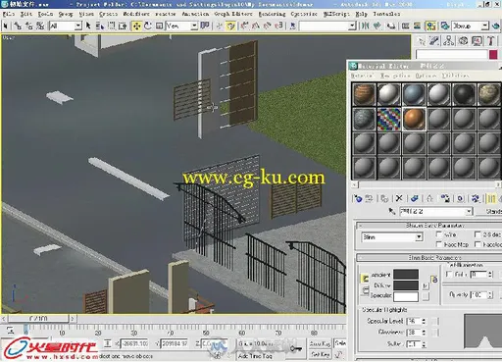The height and width of the screenshot is (362, 502).
Task: Open the Tools menu
Action: click(45, 14)
